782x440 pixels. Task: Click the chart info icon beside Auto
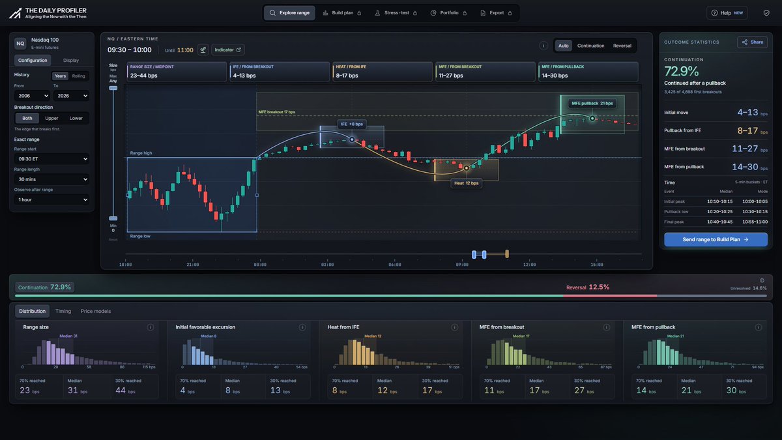click(x=543, y=46)
